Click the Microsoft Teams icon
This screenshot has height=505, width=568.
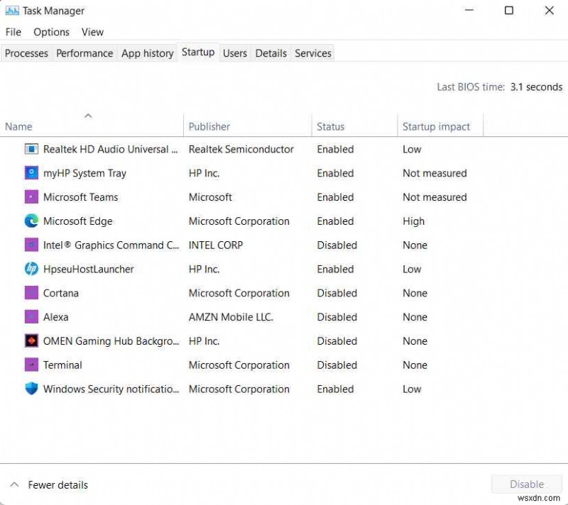[31, 196]
